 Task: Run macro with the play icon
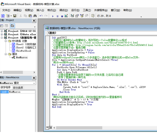pos(53,16)
